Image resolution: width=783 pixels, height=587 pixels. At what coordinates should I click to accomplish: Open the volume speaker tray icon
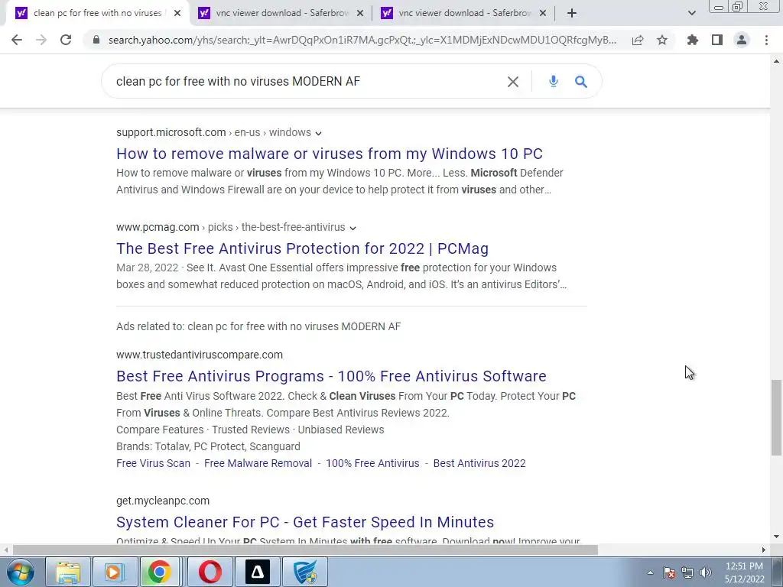click(x=706, y=572)
